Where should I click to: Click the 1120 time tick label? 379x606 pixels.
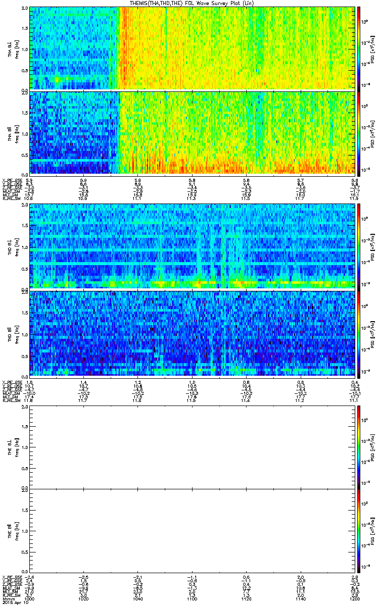pos(246,598)
